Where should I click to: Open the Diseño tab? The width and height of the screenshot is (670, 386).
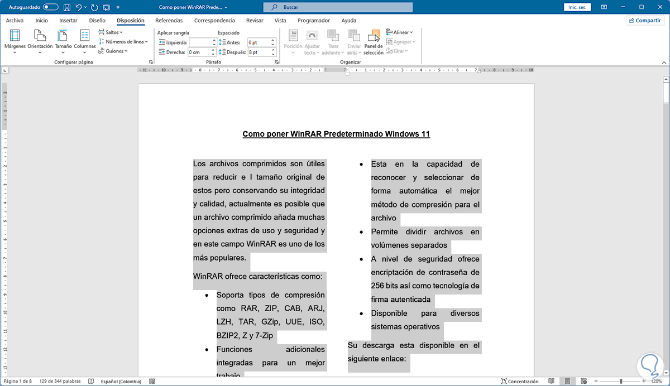(x=97, y=21)
